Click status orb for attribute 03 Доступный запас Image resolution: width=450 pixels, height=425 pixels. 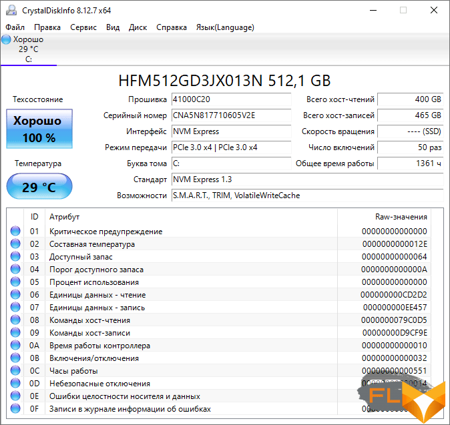point(15,256)
